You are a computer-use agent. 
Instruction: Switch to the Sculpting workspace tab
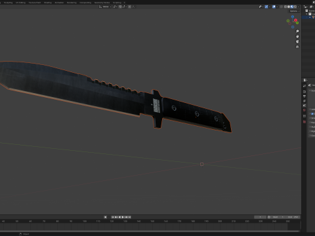(x=9, y=3)
